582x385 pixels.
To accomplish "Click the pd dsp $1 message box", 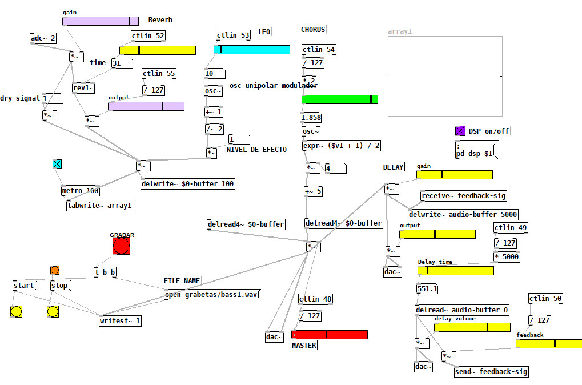I will point(476,150).
